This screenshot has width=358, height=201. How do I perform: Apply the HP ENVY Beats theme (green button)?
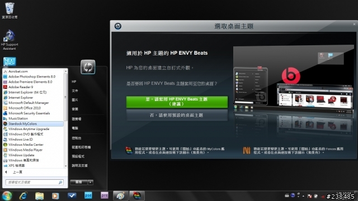177,102
